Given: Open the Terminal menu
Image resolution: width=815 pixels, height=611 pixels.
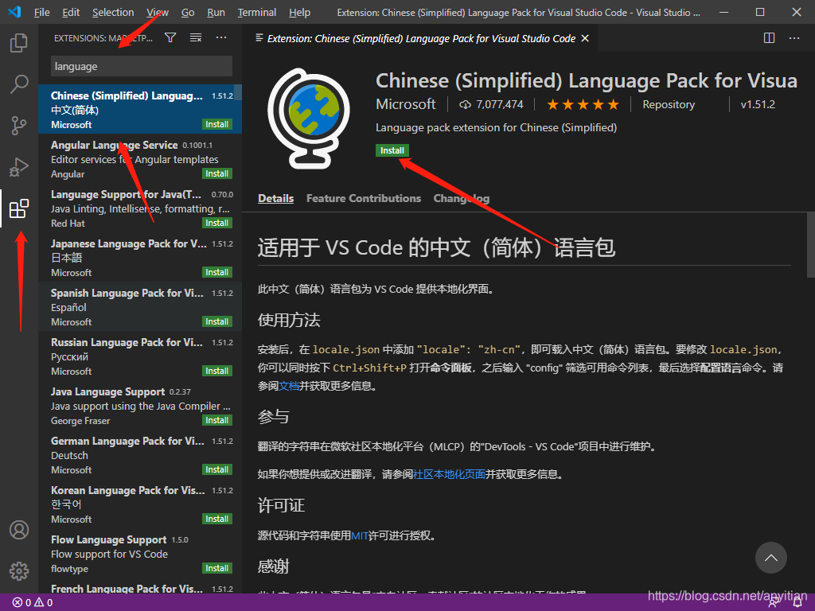Looking at the screenshot, I should click(257, 12).
